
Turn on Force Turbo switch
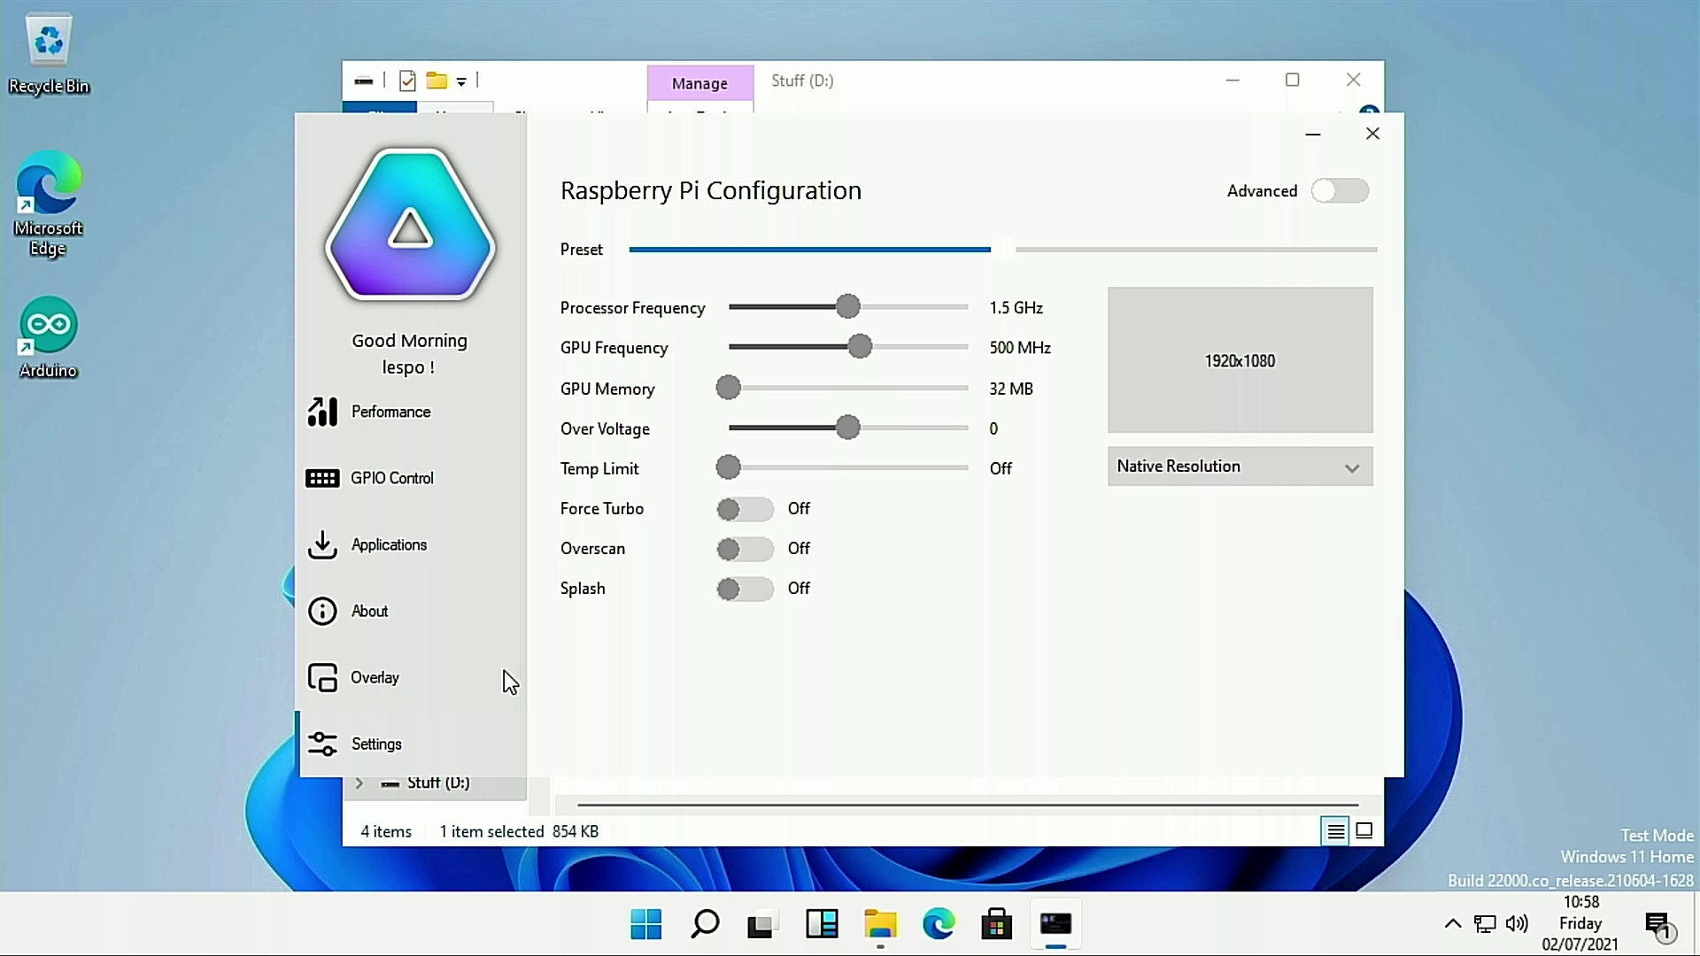point(745,509)
